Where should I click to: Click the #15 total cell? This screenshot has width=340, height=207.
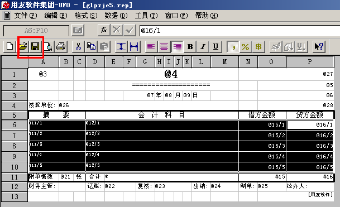tap(262, 177)
